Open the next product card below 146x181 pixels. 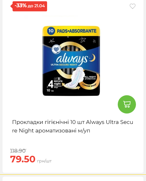pos(73,179)
